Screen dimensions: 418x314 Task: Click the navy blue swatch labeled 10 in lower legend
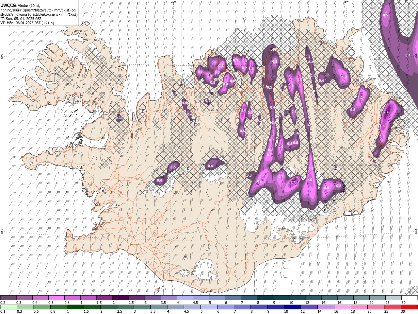[292, 307]
